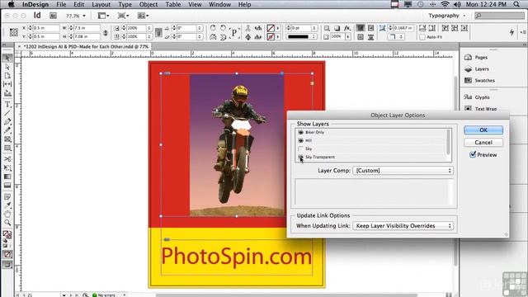Click the Rotate 90° clockwise icon
Screen dimensions: 528x297
pos(213,28)
